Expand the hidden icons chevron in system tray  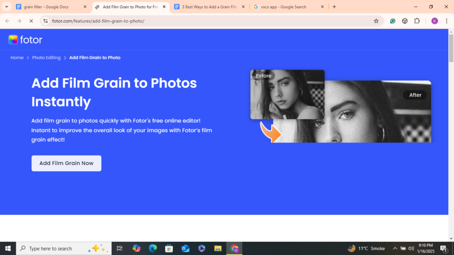394,248
